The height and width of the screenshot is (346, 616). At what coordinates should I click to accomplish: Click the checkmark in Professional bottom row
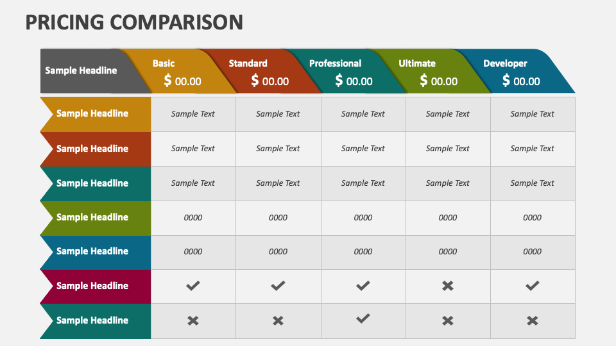click(363, 318)
